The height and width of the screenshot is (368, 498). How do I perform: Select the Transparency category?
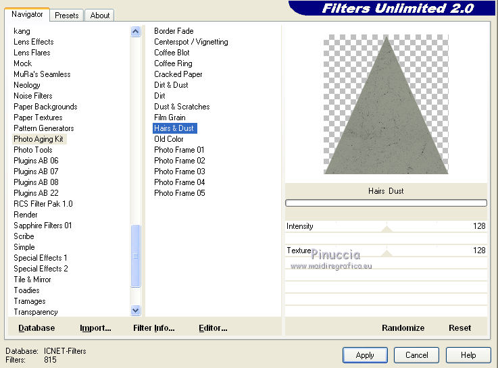[36, 311]
